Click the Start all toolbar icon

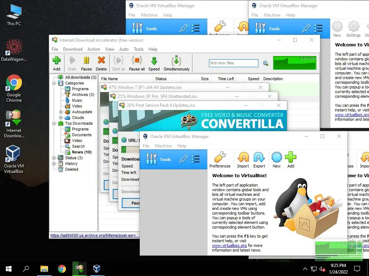(118, 63)
